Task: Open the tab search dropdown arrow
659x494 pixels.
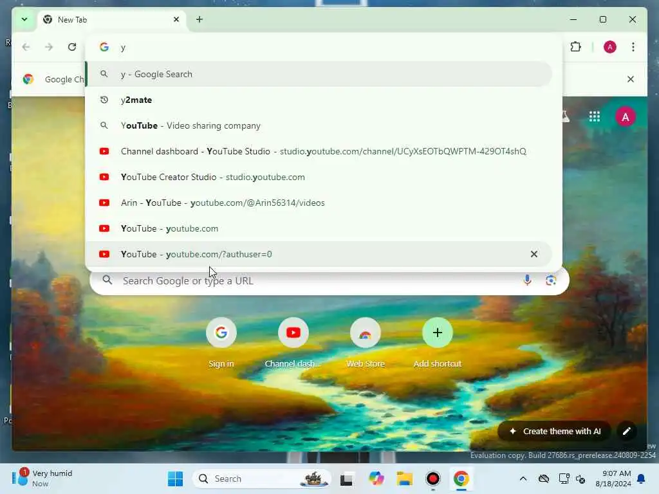Action: pyautogui.click(x=24, y=19)
